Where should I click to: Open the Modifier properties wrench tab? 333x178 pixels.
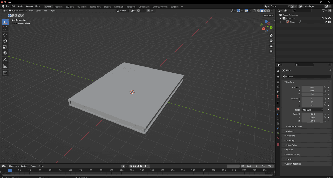(x=278, y=114)
